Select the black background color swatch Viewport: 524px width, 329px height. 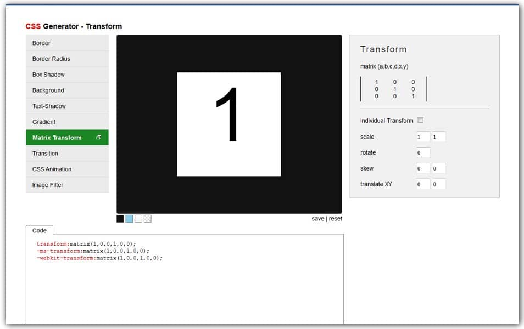120,219
